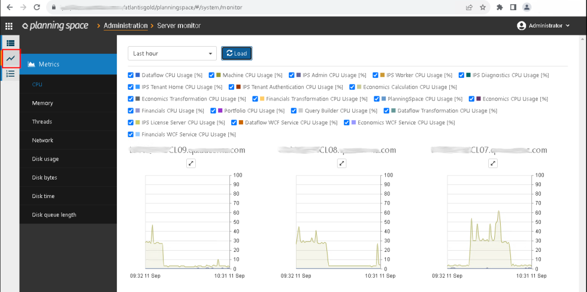Click the Economics CPU Usage dark purple swatch
587x292 pixels.
coord(478,99)
